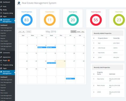Open the retro-house row in Recently Added Properties
The image size is (126, 101).
[108, 48]
